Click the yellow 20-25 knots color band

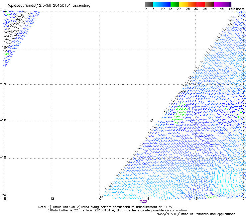(184, 4)
